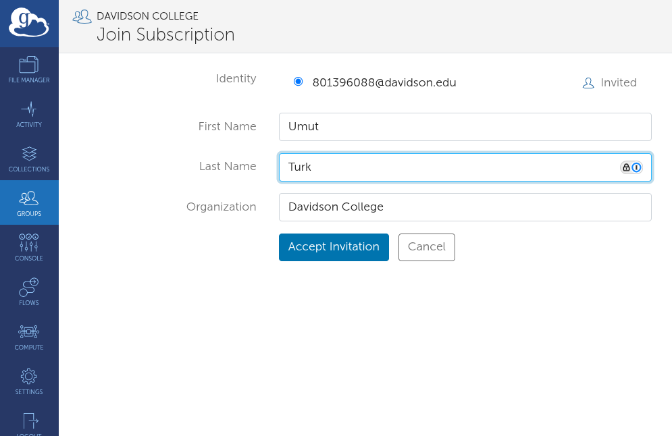Click the Join Subscription heading
The height and width of the screenshot is (436, 672).
pyautogui.click(x=165, y=34)
